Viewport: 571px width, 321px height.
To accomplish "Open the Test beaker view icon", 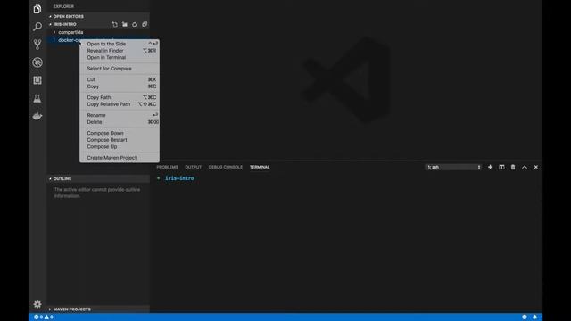I will coord(37,98).
